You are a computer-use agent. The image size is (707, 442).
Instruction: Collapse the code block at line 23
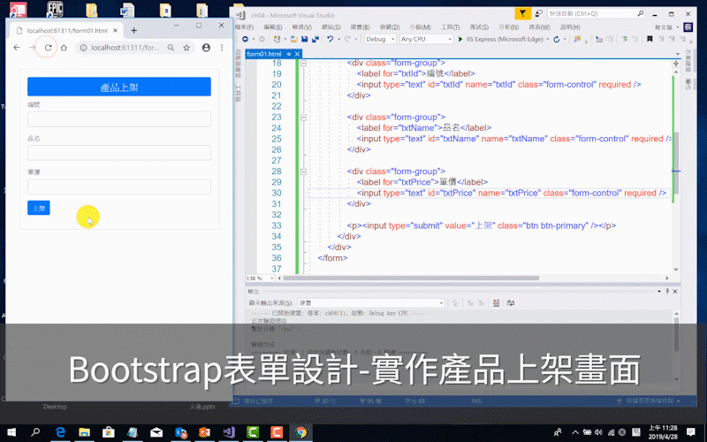(x=303, y=118)
